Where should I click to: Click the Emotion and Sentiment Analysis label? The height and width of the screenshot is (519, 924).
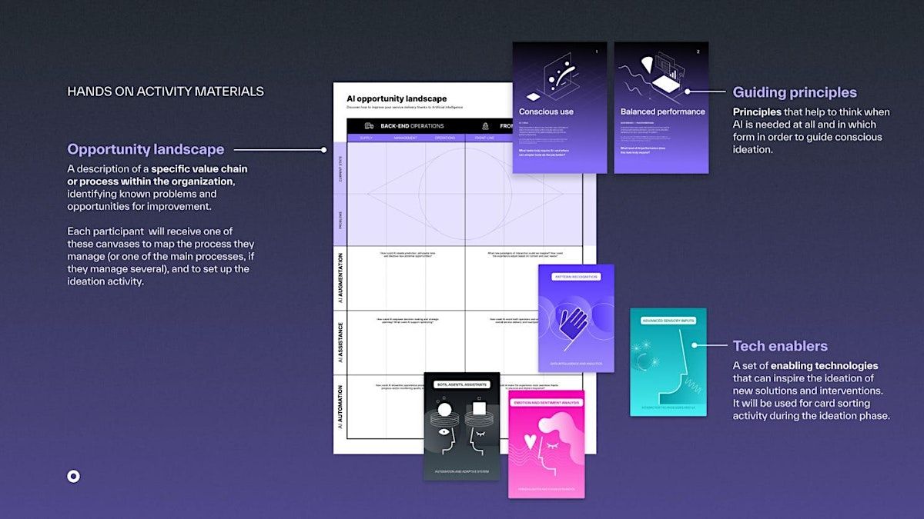546,401
